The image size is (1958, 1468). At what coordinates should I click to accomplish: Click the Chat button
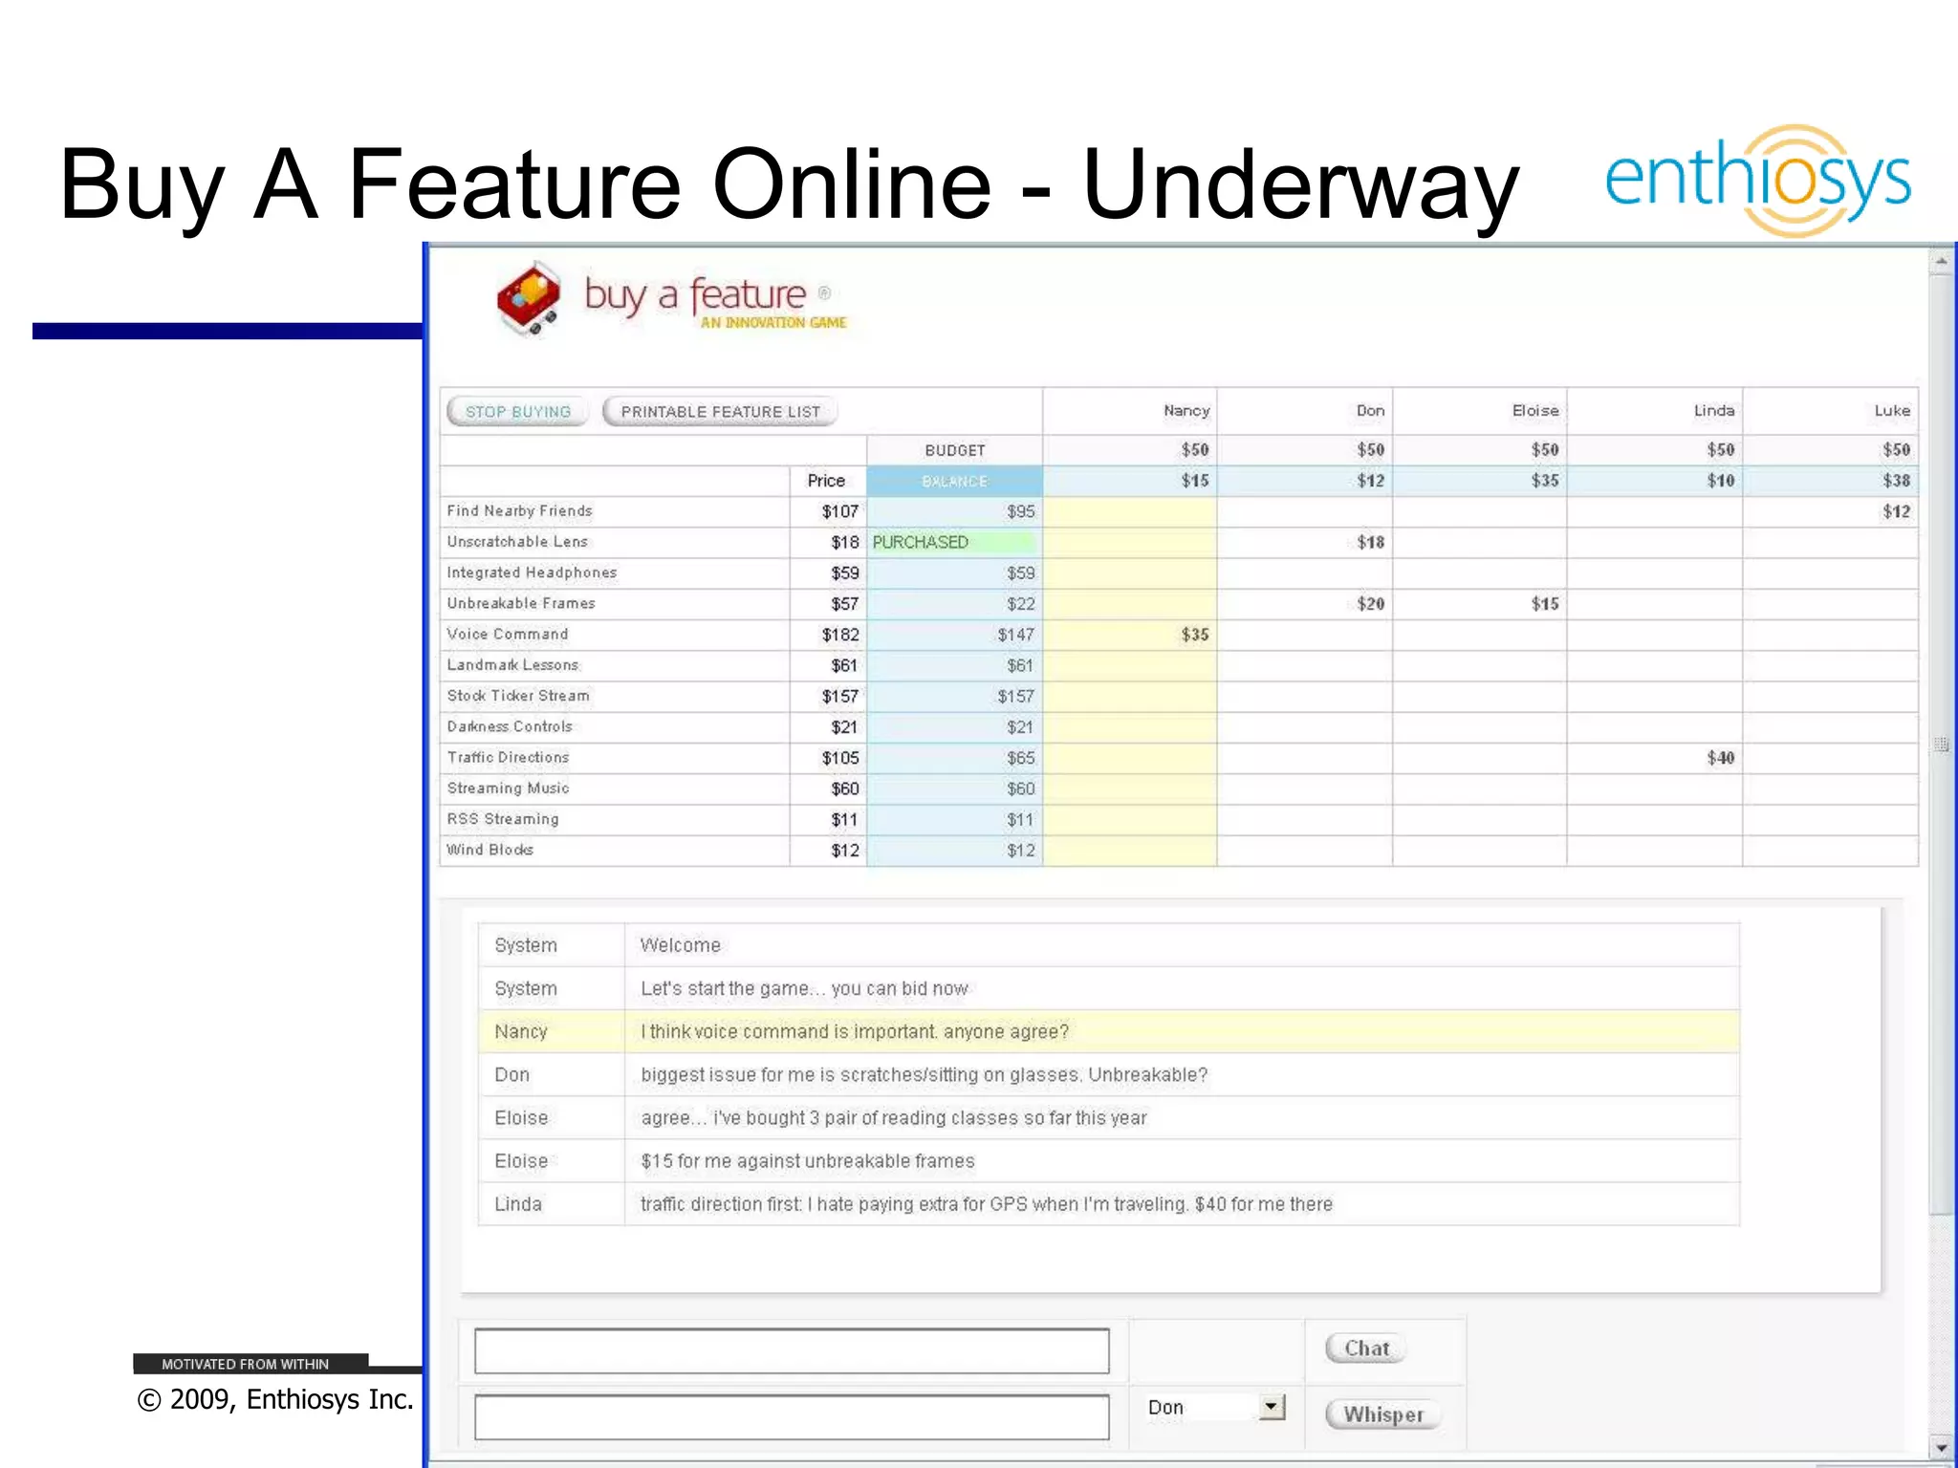pos(1366,1349)
